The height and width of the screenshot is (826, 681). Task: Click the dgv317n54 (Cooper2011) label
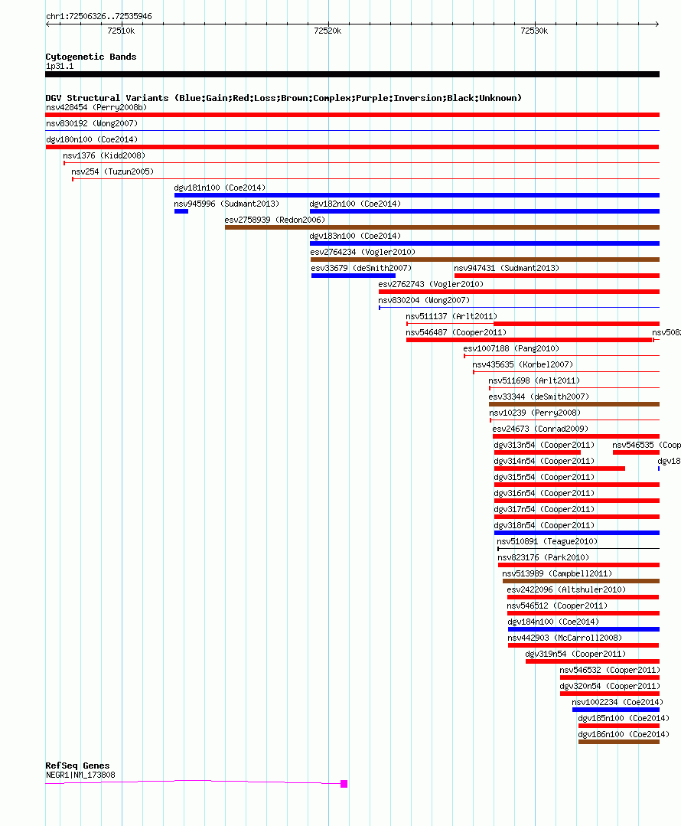coord(544,509)
